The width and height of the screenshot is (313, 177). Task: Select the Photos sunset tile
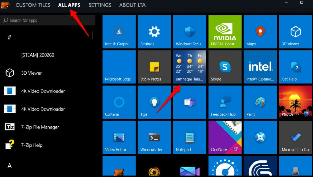tap(296, 102)
